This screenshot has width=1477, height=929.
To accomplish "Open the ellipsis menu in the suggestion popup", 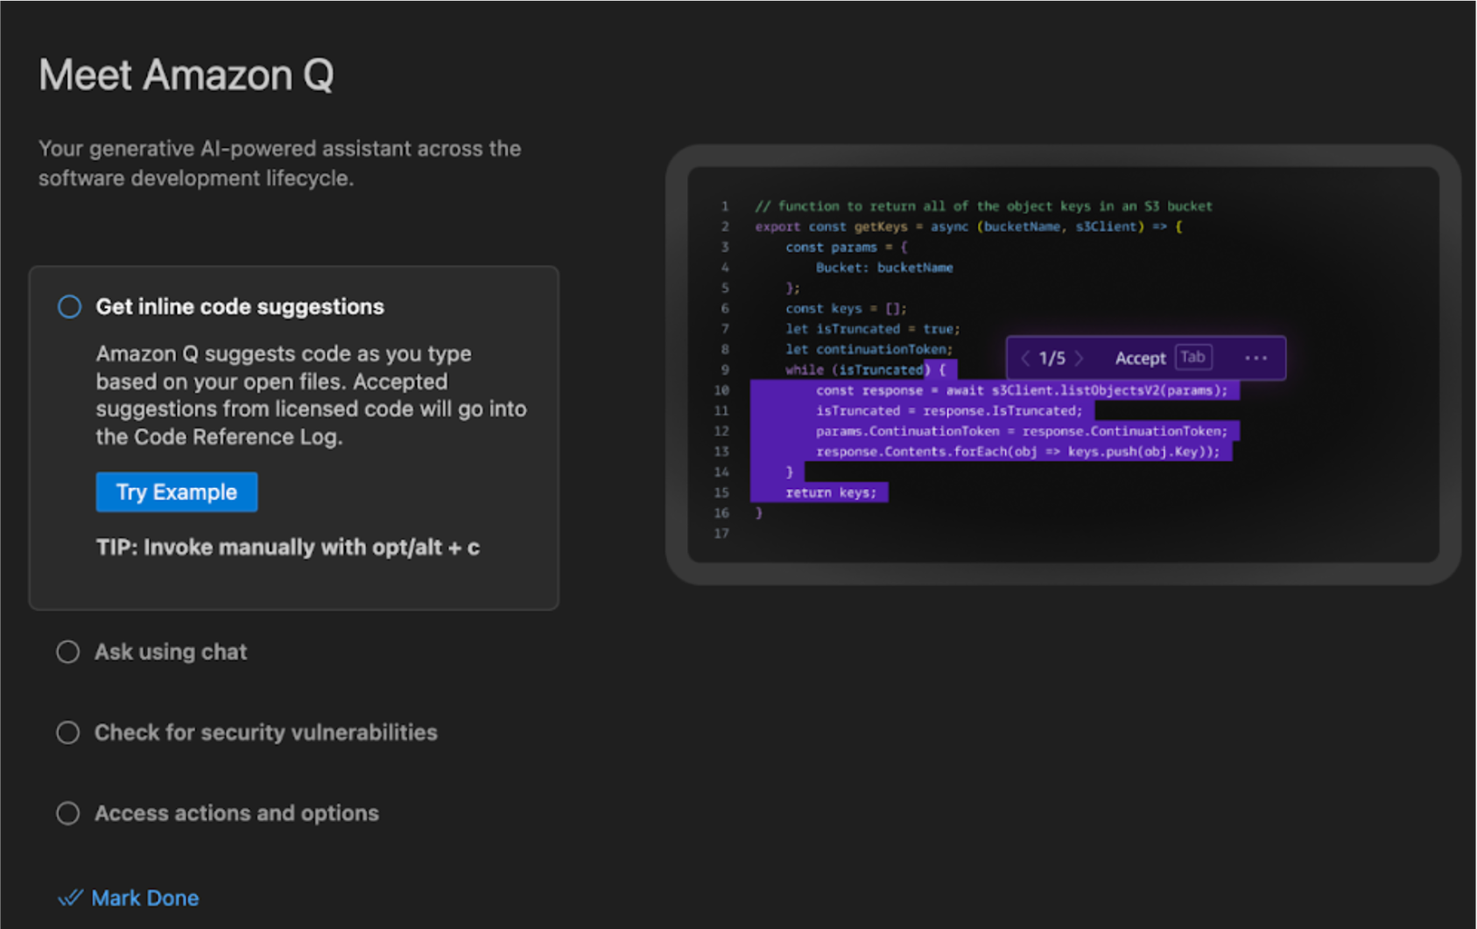I will pos(1256,358).
